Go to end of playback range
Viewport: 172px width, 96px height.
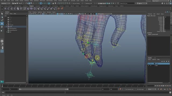coord(170,86)
